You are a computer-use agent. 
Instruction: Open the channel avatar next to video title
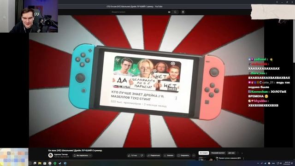tap(50, 155)
